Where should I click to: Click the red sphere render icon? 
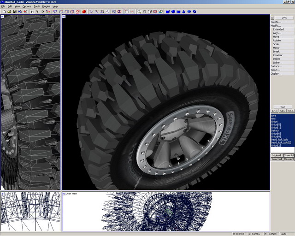[84, 11]
